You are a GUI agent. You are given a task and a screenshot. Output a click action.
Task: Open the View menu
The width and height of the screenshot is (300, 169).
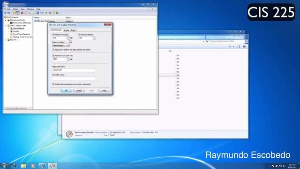tap(22, 9)
